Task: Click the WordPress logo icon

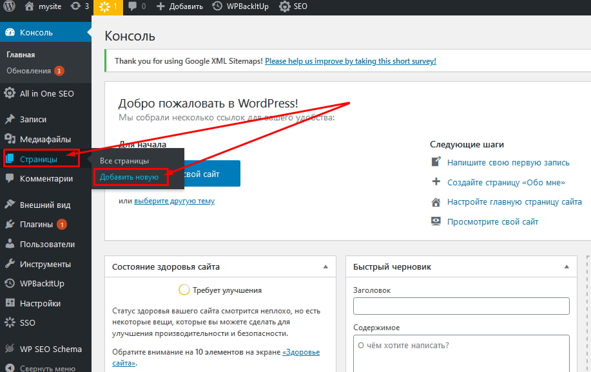Action: (9, 7)
